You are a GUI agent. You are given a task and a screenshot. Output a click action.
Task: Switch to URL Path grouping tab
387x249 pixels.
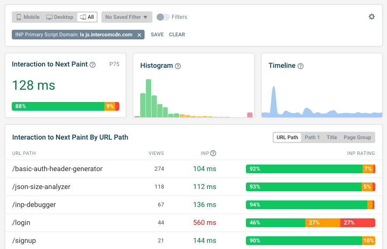(x=287, y=137)
